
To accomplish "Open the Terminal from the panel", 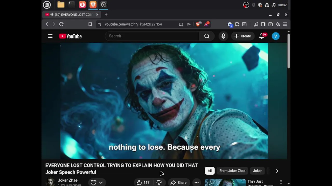I will tap(71, 5).
